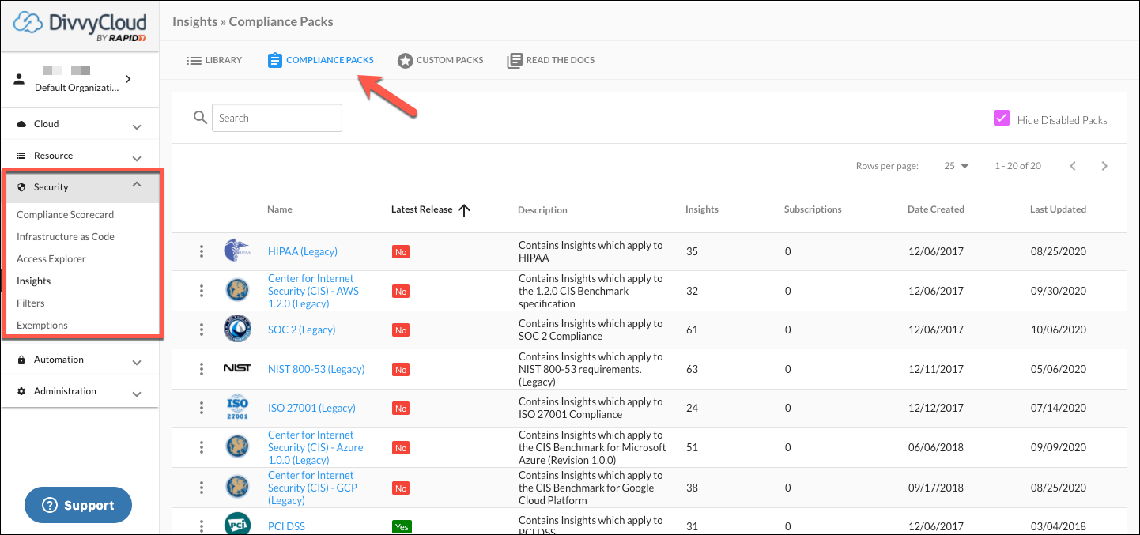Click the '1 - 20 of 20' pagination text
Viewport: 1140px width, 535px height.
[x=1017, y=166]
